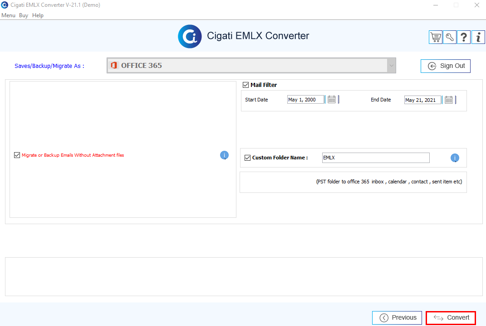Toggle Custom Folder Name checkbox

pyautogui.click(x=247, y=158)
